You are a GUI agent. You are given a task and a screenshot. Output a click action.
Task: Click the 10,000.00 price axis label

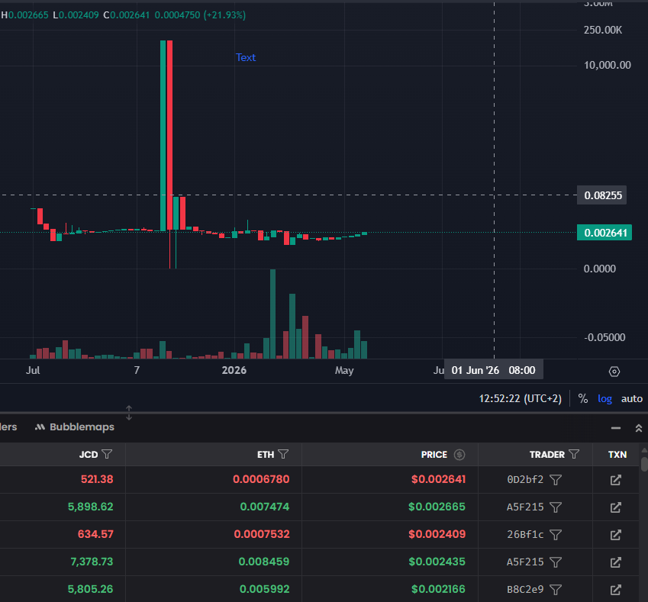(x=607, y=65)
